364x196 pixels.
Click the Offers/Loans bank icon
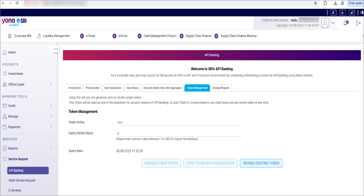tap(5, 85)
